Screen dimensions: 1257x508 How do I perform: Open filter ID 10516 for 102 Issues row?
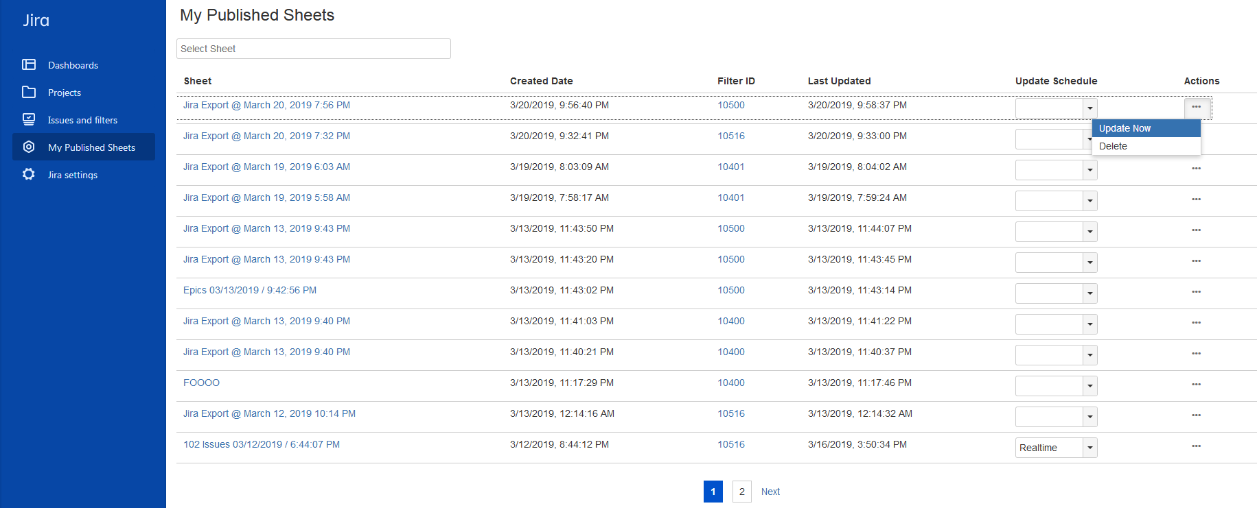[x=730, y=444]
